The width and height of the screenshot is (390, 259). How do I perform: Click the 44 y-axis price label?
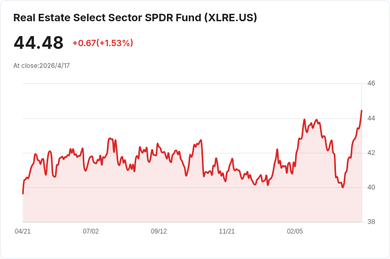[371, 118]
